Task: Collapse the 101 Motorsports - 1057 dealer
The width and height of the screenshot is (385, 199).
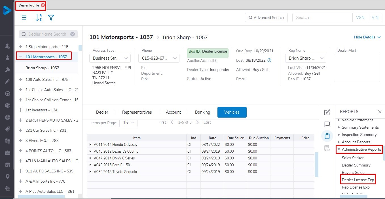Action: click(x=20, y=57)
